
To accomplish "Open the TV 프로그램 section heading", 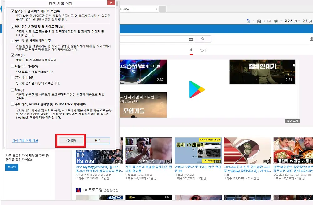I will tap(92, 190).
